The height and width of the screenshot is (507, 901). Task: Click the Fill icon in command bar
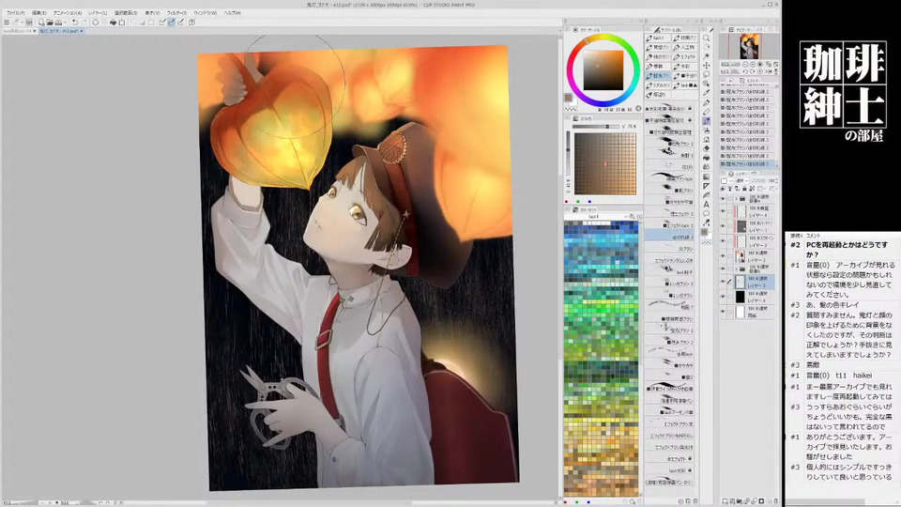point(114,23)
